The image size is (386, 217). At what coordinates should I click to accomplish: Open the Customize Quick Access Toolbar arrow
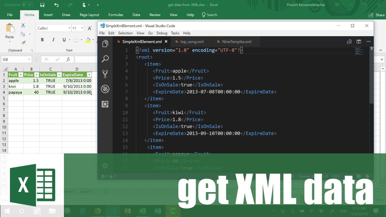(98, 5)
